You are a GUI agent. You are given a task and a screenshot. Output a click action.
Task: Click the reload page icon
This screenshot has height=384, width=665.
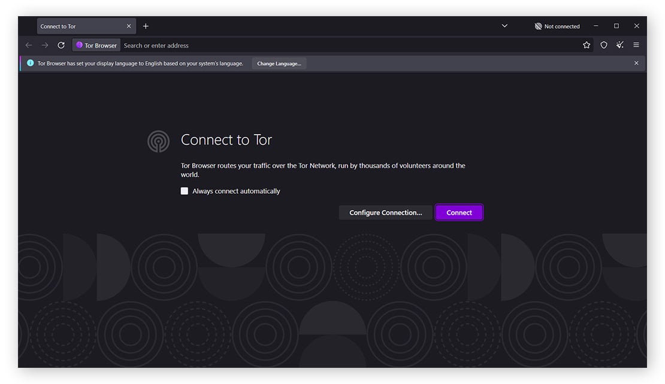click(61, 45)
